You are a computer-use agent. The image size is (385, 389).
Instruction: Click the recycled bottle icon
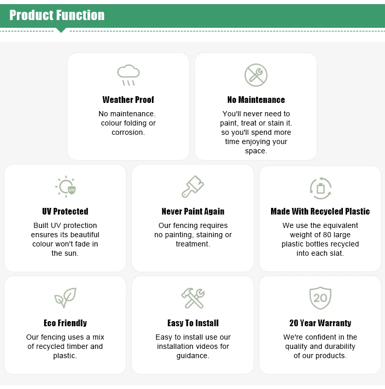tap(320, 188)
